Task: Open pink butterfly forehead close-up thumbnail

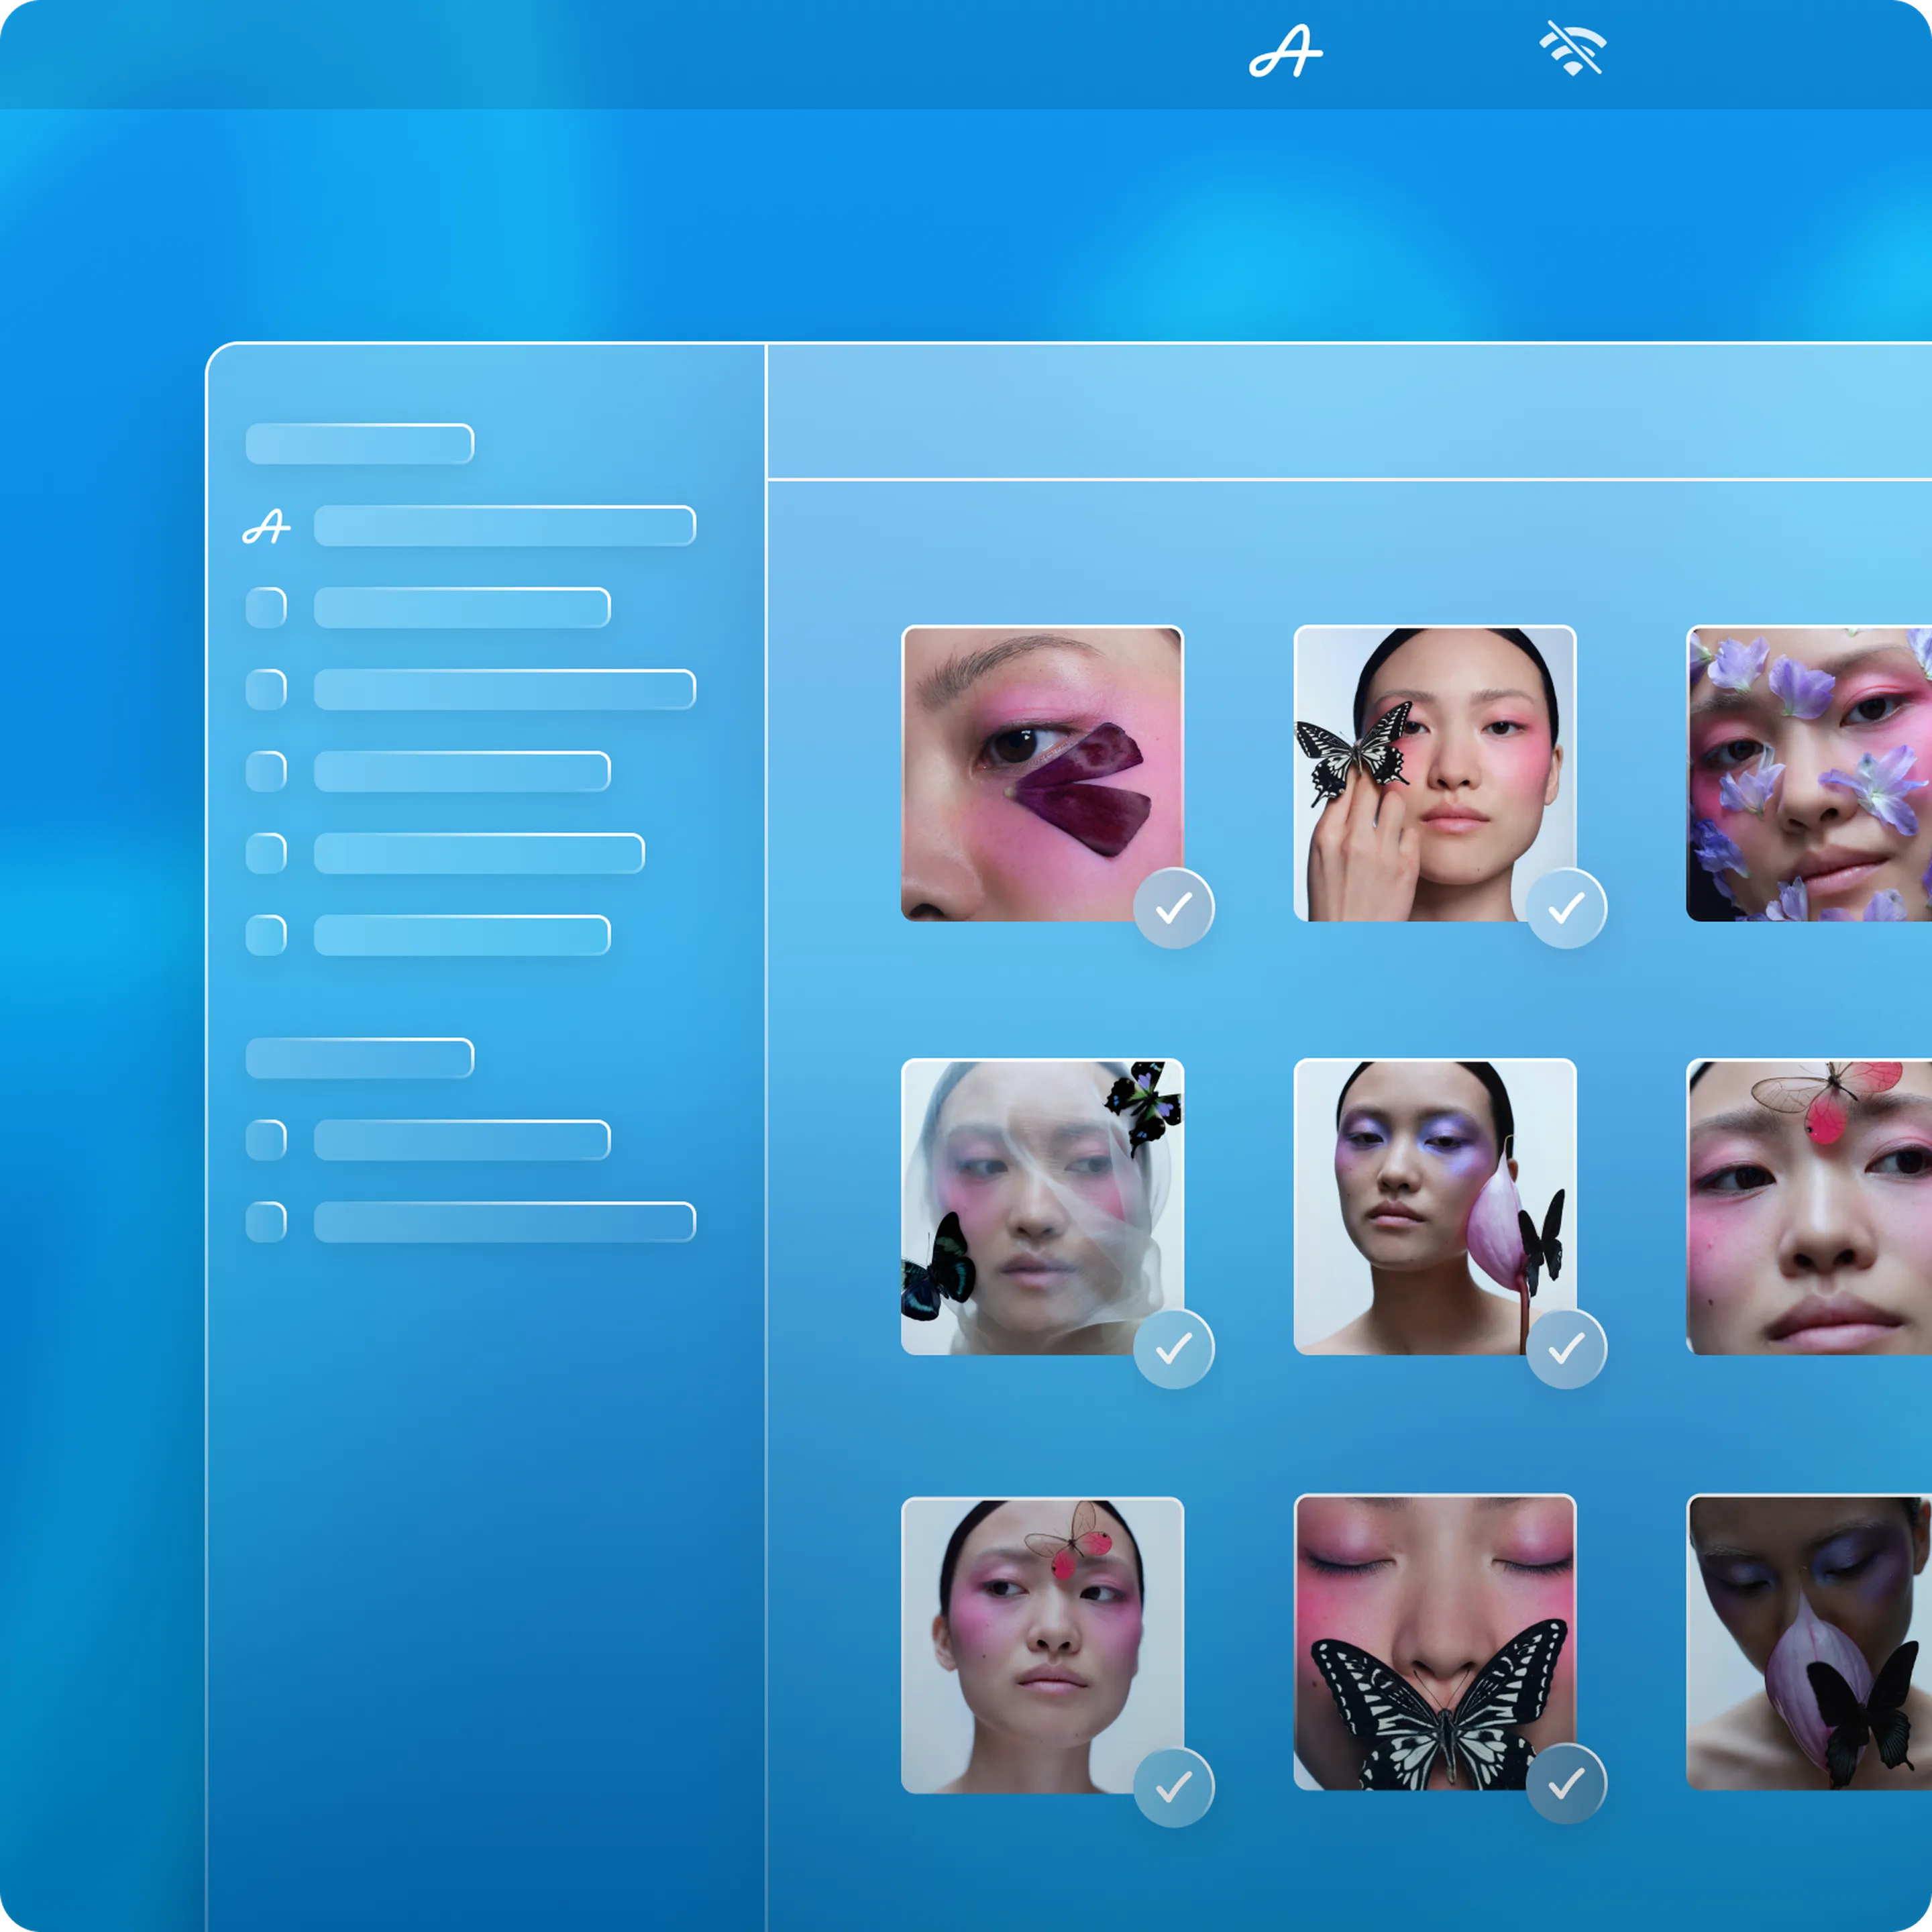Action: pyautogui.click(x=1808, y=1207)
